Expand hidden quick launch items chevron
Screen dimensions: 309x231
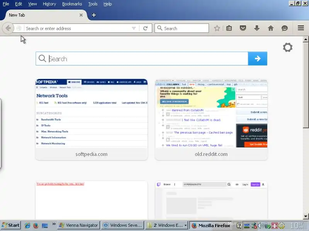(54, 224)
